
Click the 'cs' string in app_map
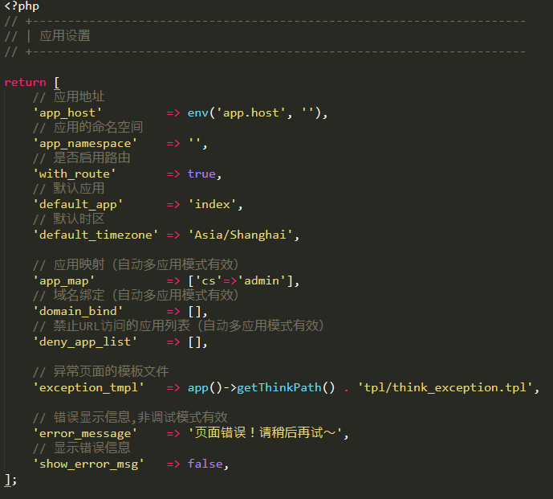click(x=209, y=281)
